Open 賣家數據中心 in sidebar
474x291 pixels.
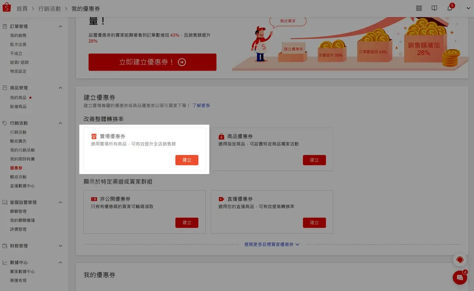(x=23, y=272)
